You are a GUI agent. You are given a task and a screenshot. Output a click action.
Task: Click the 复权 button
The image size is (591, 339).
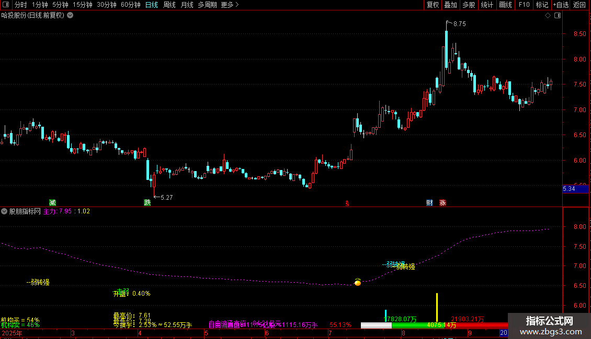pos(433,5)
